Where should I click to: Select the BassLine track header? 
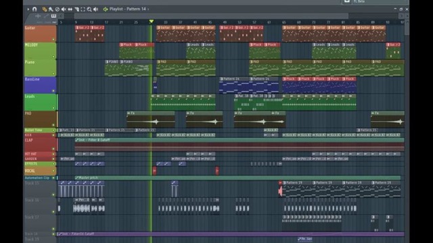tap(40, 85)
